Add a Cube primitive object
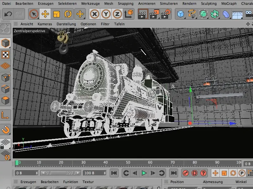253x189 pixels. 181,14
